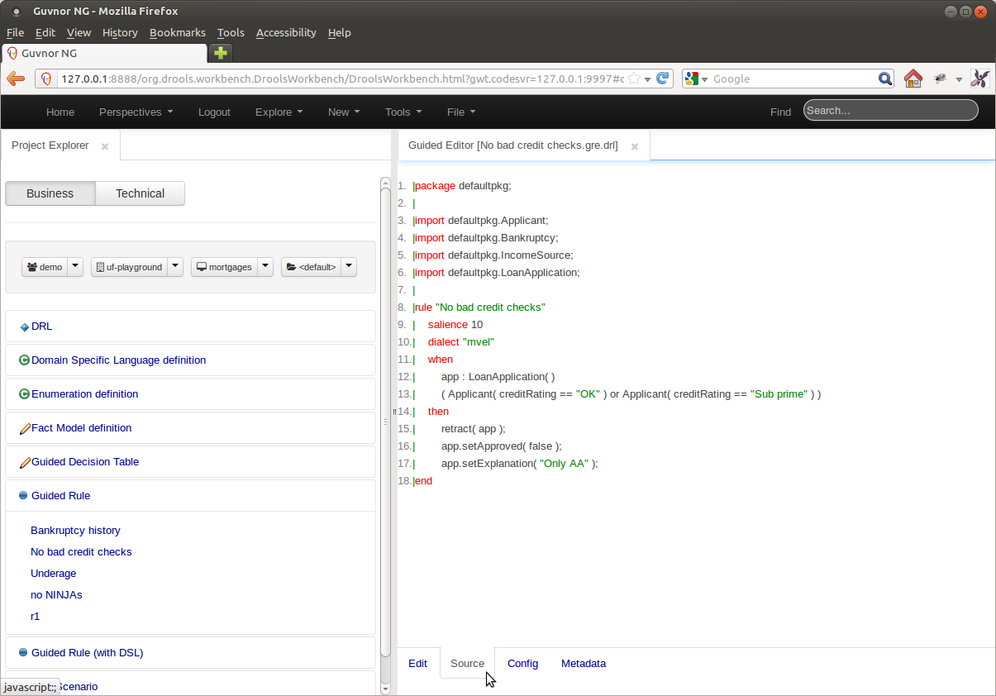
Task: Open the uf-playground repository dropdown
Action: tap(175, 266)
